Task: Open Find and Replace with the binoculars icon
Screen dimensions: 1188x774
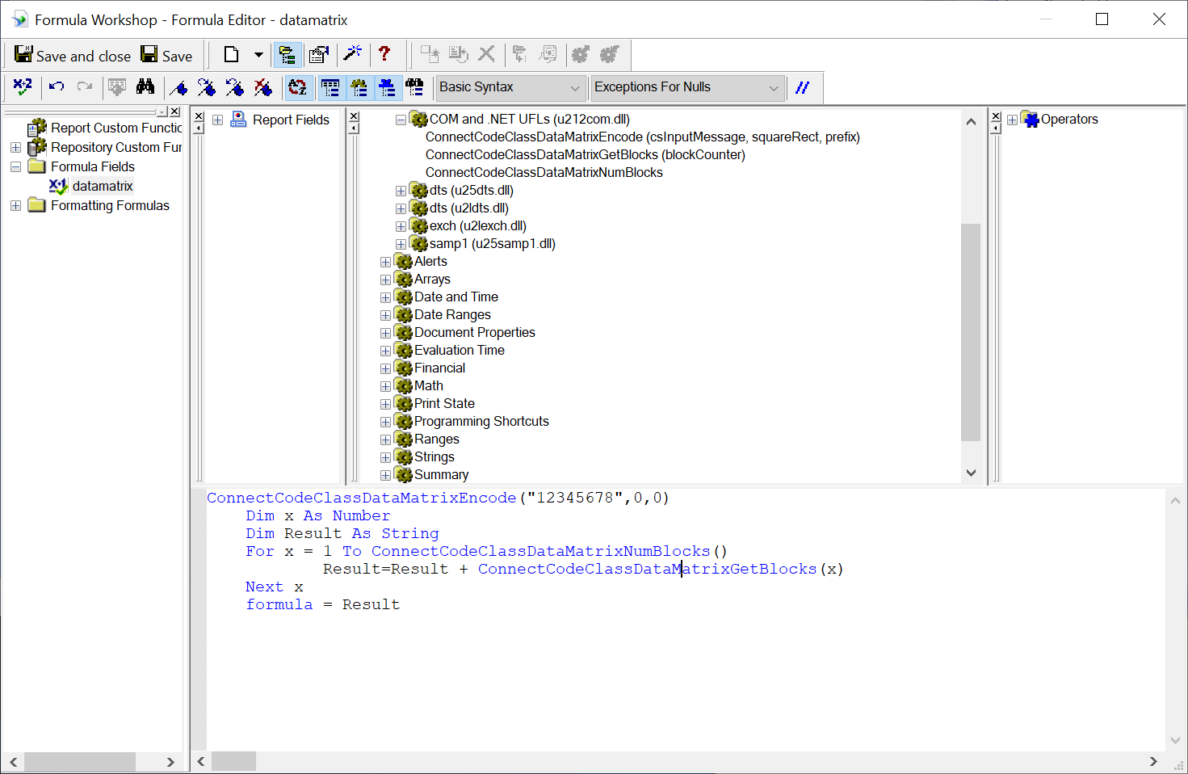Action: [145, 86]
